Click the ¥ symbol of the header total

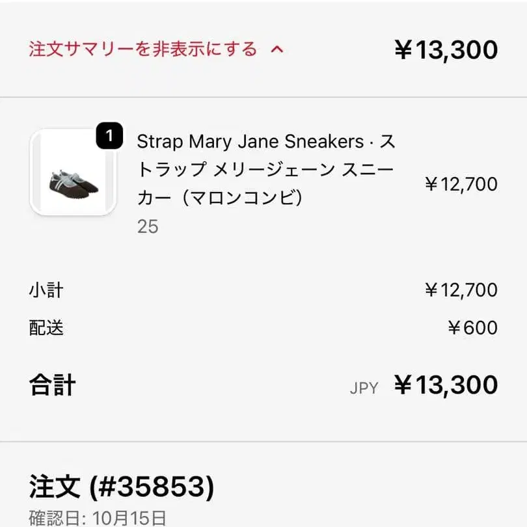tap(403, 50)
